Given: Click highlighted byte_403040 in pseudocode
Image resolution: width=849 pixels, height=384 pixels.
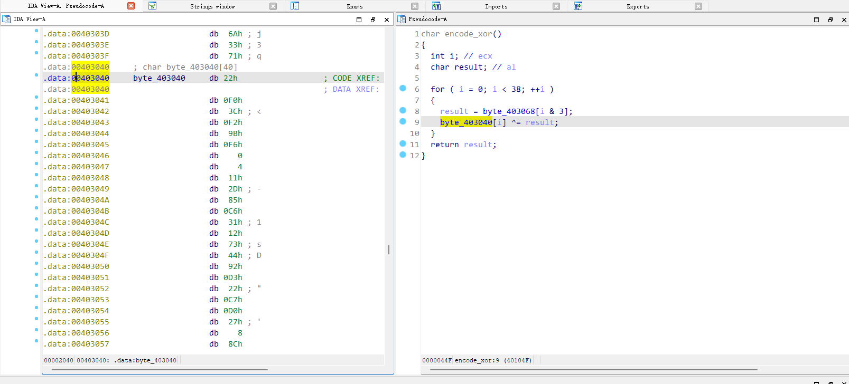Looking at the screenshot, I should click(466, 122).
